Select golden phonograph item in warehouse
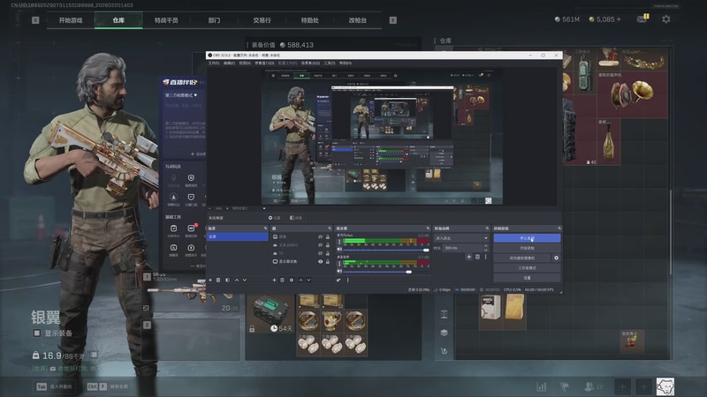The image size is (707, 397). (632, 95)
